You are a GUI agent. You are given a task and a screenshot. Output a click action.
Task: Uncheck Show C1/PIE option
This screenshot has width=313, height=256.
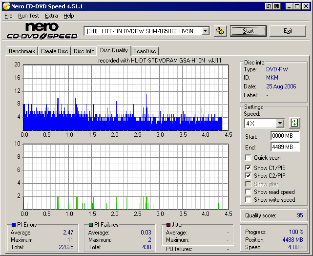[249, 168]
